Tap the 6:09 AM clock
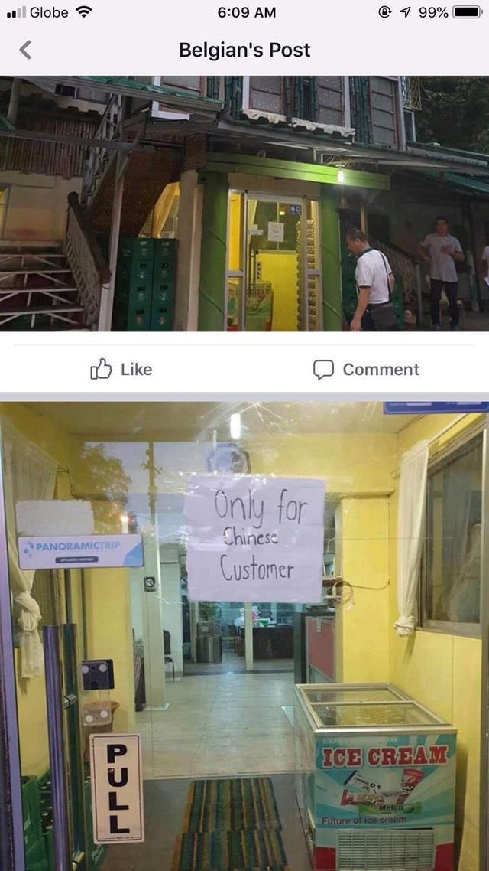The image size is (489, 871). (x=247, y=12)
